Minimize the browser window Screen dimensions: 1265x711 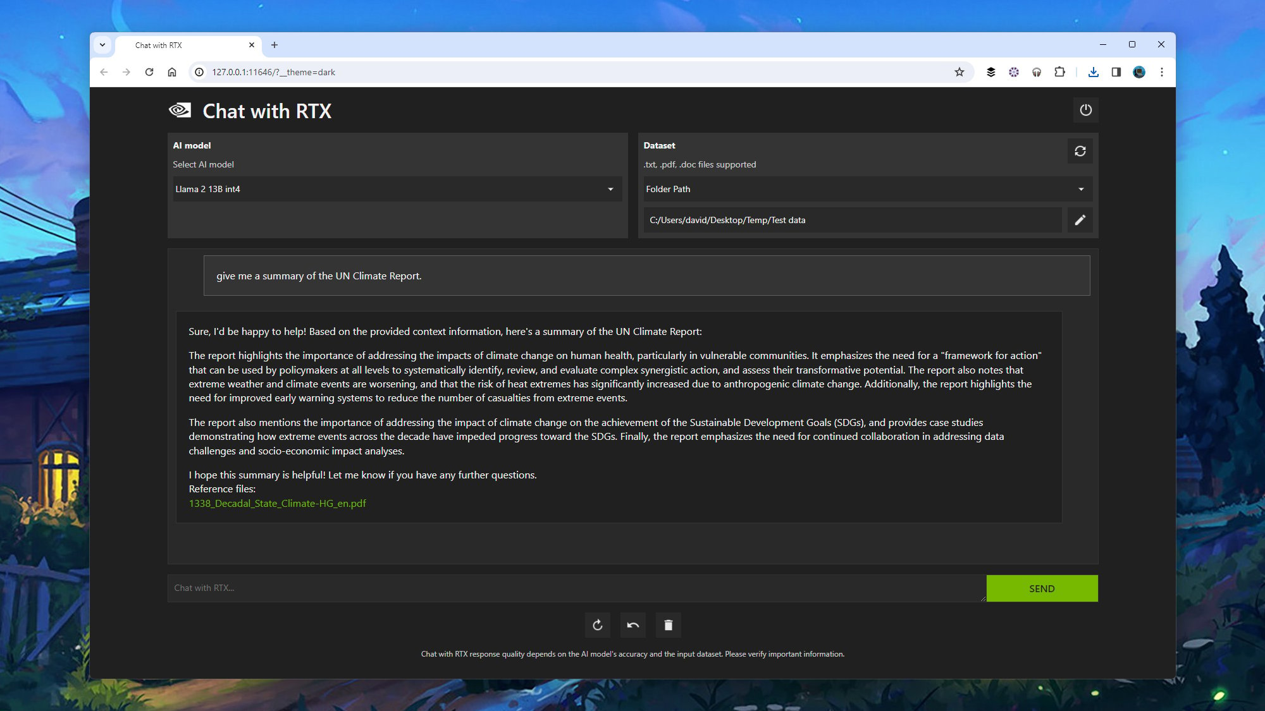[1102, 44]
